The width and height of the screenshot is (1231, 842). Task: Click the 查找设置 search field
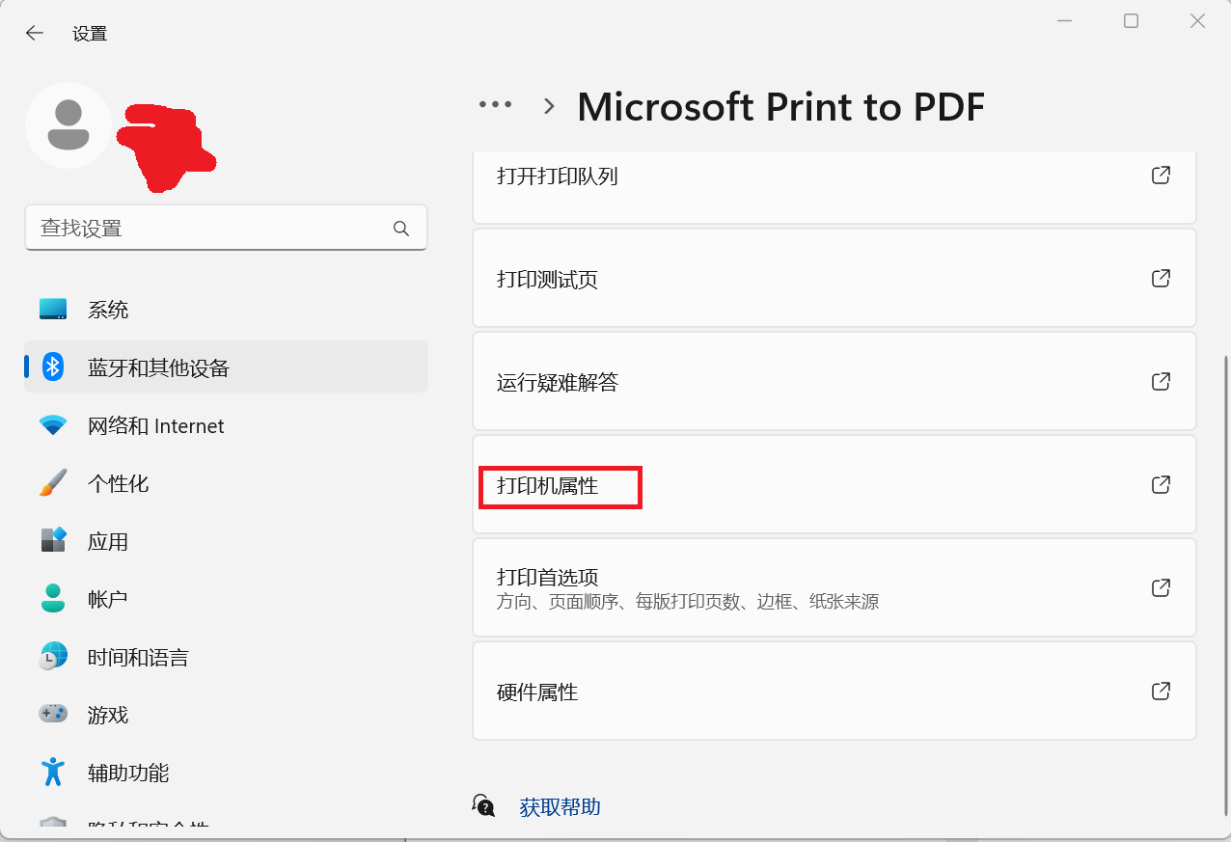(226, 229)
